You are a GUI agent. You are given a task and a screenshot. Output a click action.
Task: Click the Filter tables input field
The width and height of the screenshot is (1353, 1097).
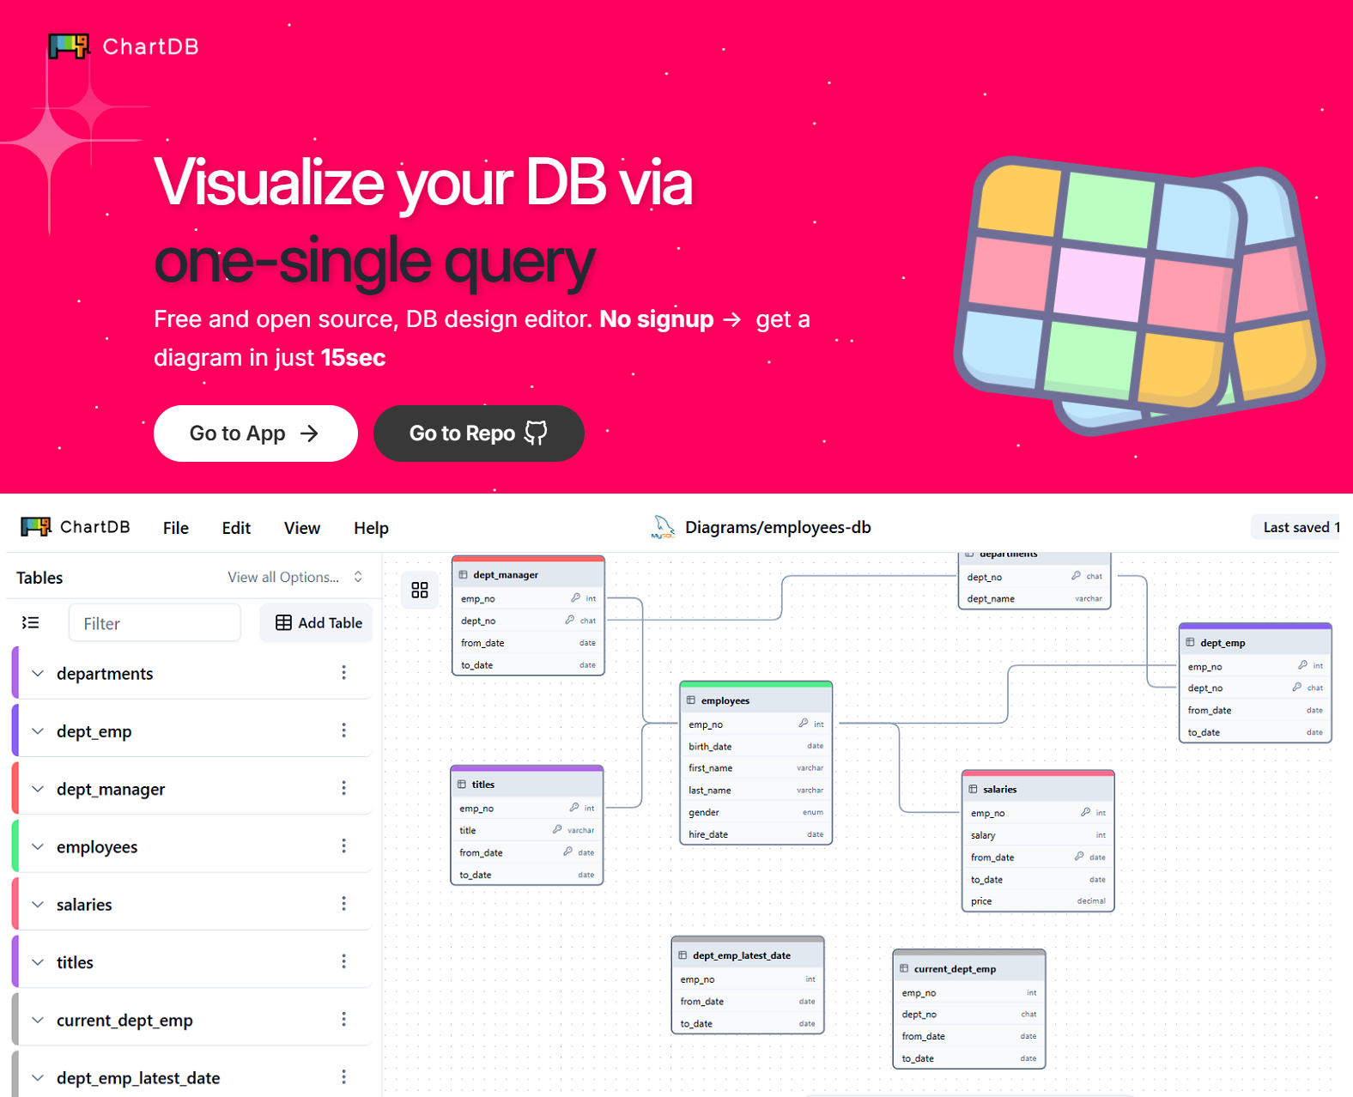[x=155, y=623]
